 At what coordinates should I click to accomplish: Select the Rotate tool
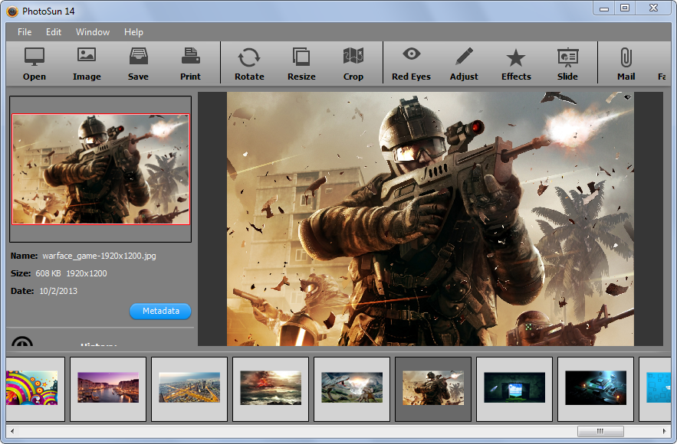tap(249, 64)
